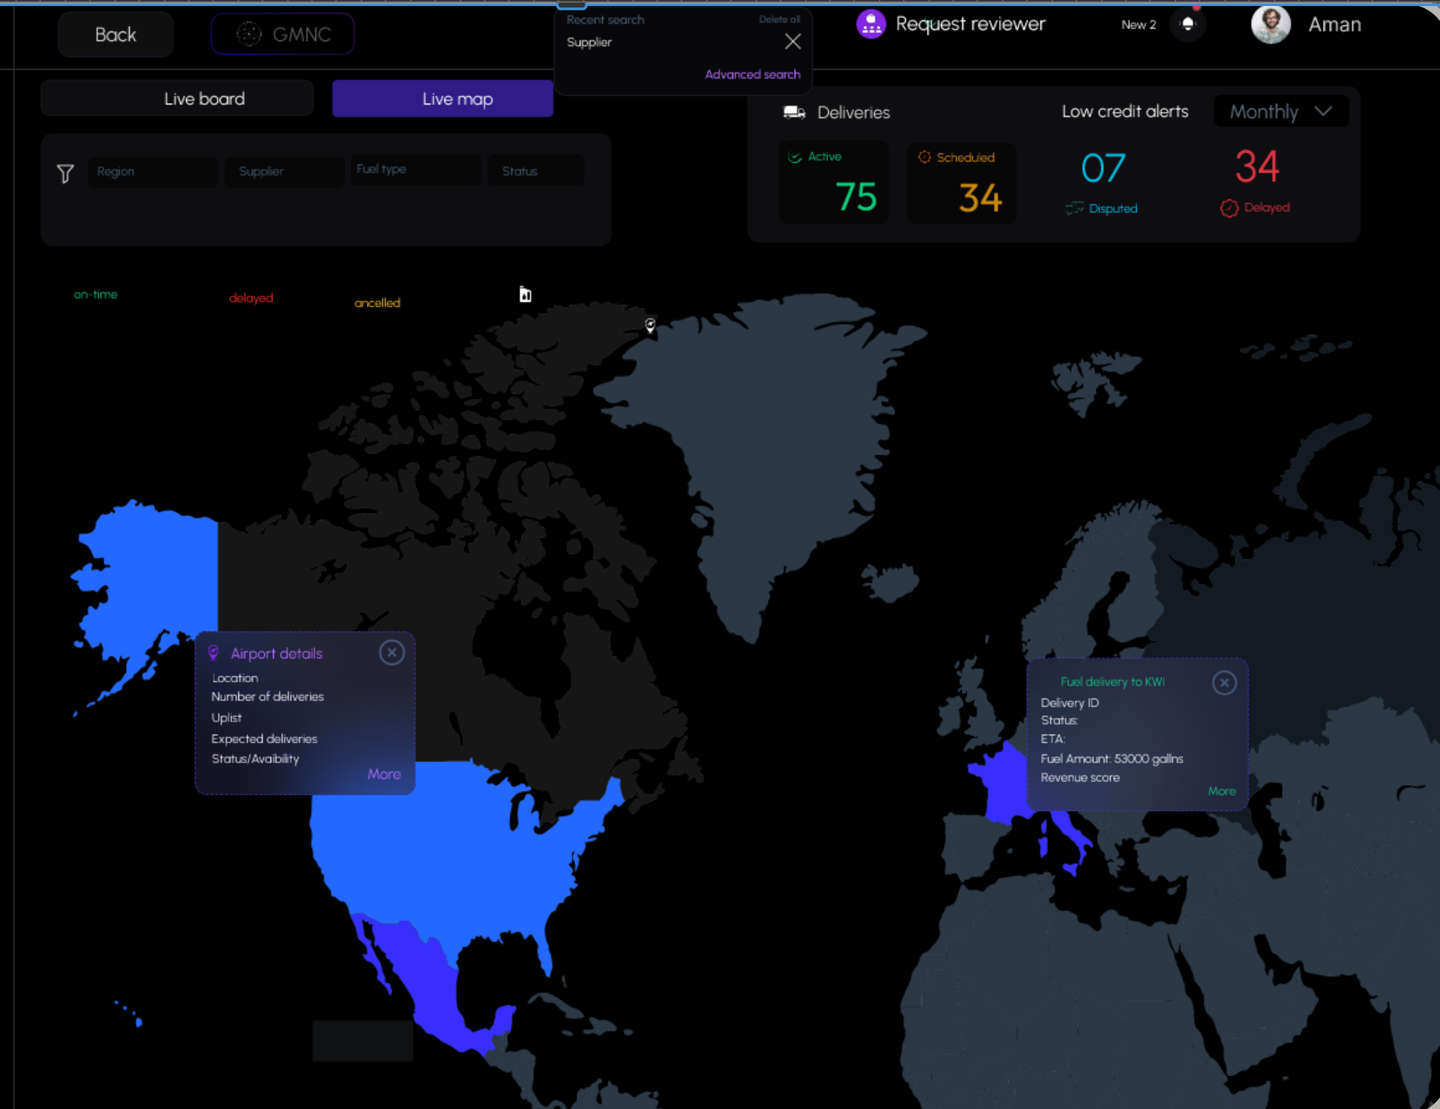Viewport: 1440px width, 1109px height.
Task: Open the Request reviewer icon
Action: (871, 24)
